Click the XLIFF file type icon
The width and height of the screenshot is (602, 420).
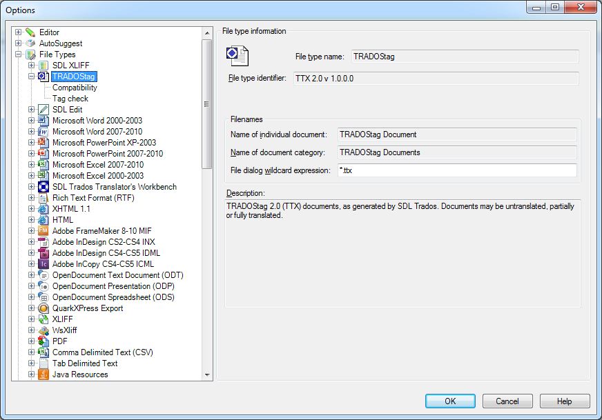coord(43,319)
